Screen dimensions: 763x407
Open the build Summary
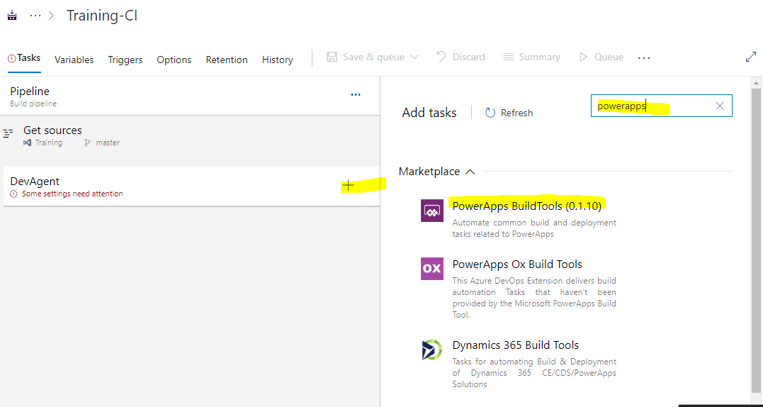[531, 57]
